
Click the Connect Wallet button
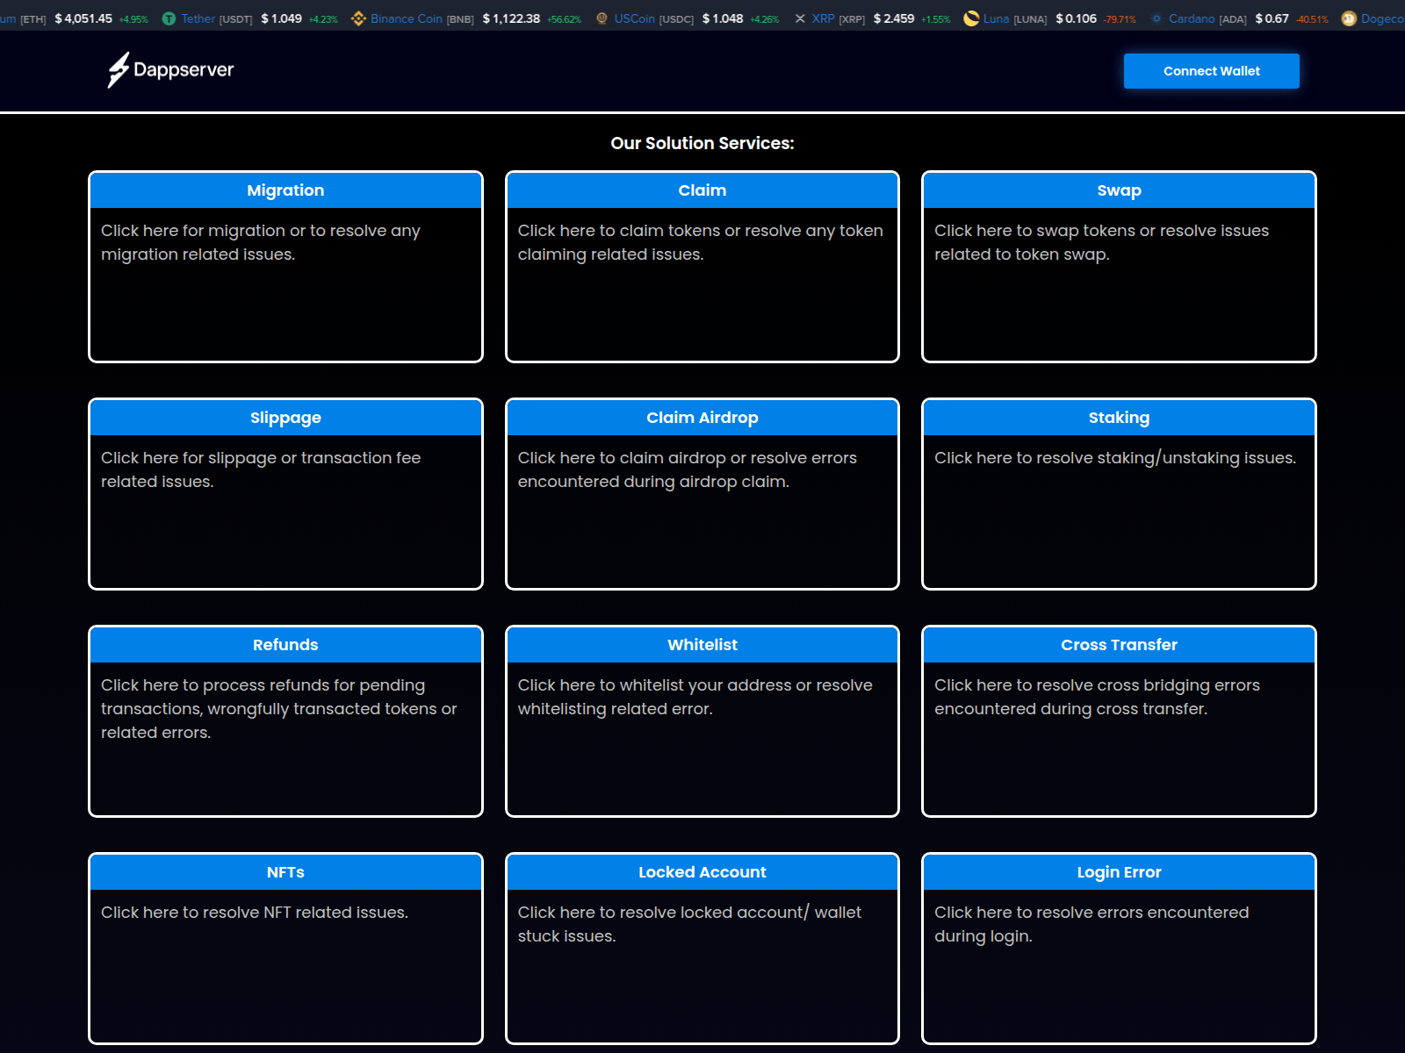1212,71
